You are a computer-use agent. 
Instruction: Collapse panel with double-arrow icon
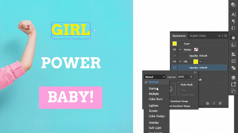[x=219, y=36]
